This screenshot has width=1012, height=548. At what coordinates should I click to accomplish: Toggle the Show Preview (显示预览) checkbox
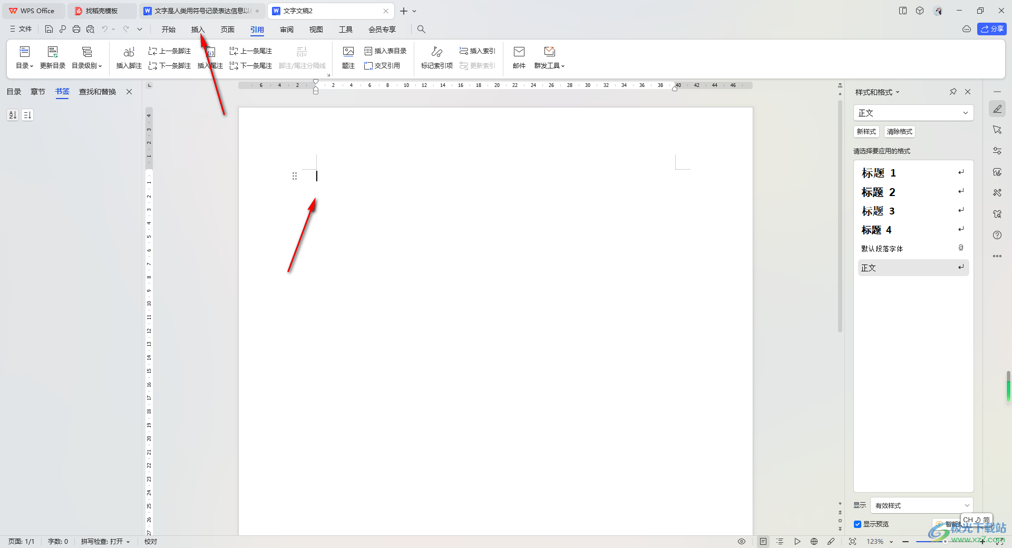[858, 524]
